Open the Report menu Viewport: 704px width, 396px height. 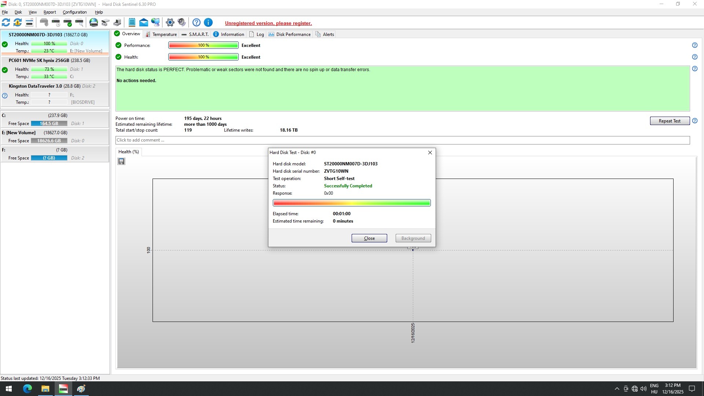coord(49,12)
